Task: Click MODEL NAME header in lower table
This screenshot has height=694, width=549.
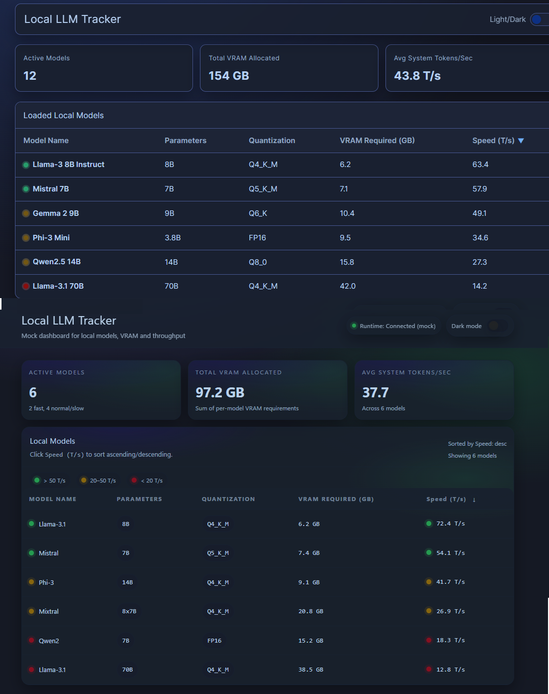Action: (x=53, y=499)
